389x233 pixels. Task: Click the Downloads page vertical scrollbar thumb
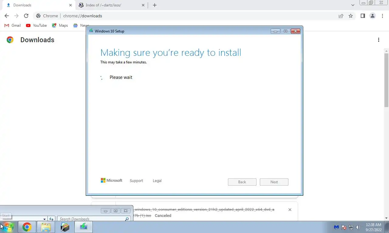387,80
